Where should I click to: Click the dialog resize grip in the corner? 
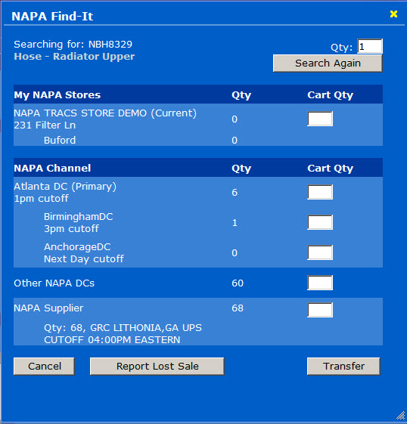(401, 416)
